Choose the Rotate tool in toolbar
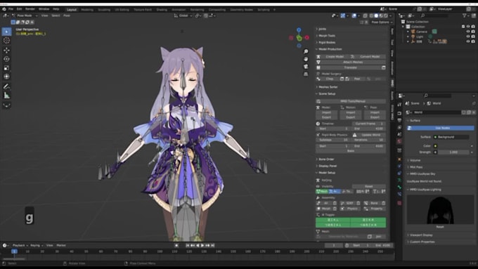 [6, 59]
